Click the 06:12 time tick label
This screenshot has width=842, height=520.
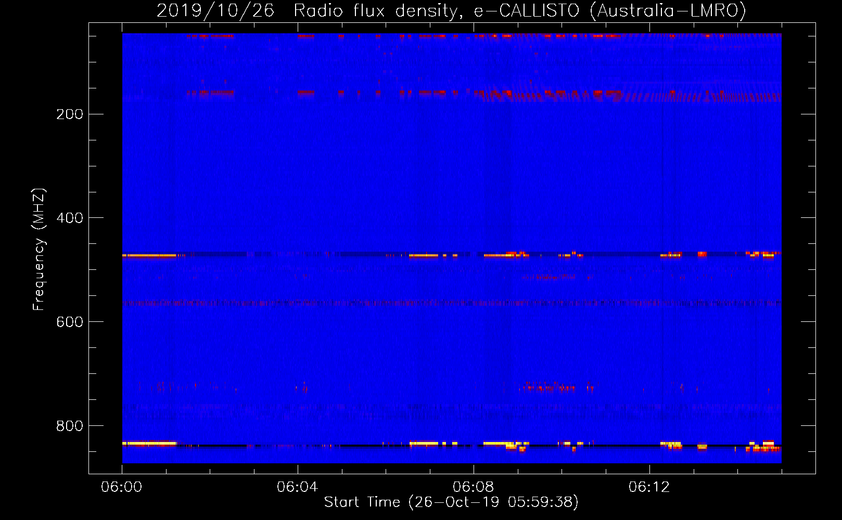tap(649, 487)
